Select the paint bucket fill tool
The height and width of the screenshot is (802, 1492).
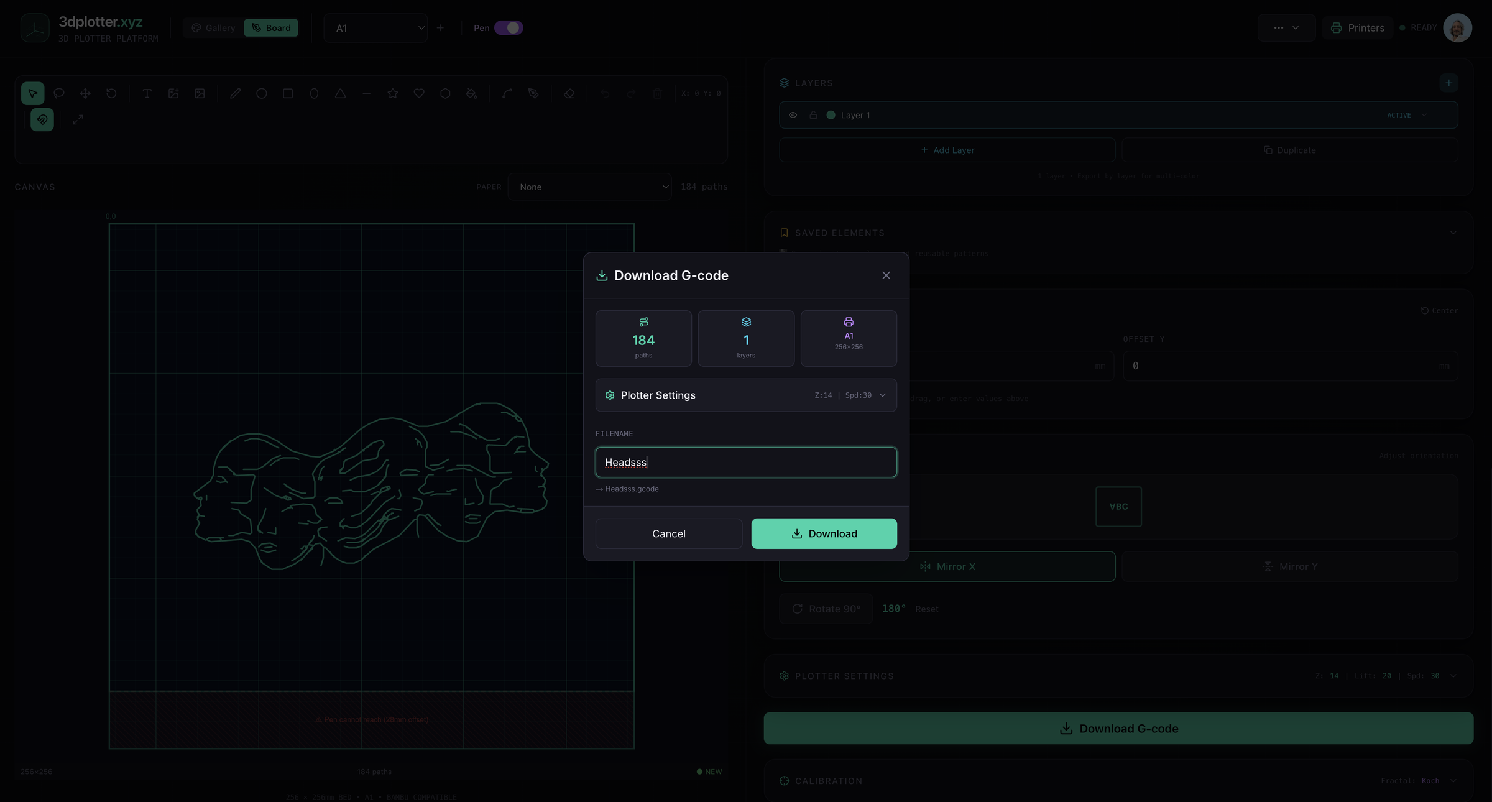click(471, 93)
